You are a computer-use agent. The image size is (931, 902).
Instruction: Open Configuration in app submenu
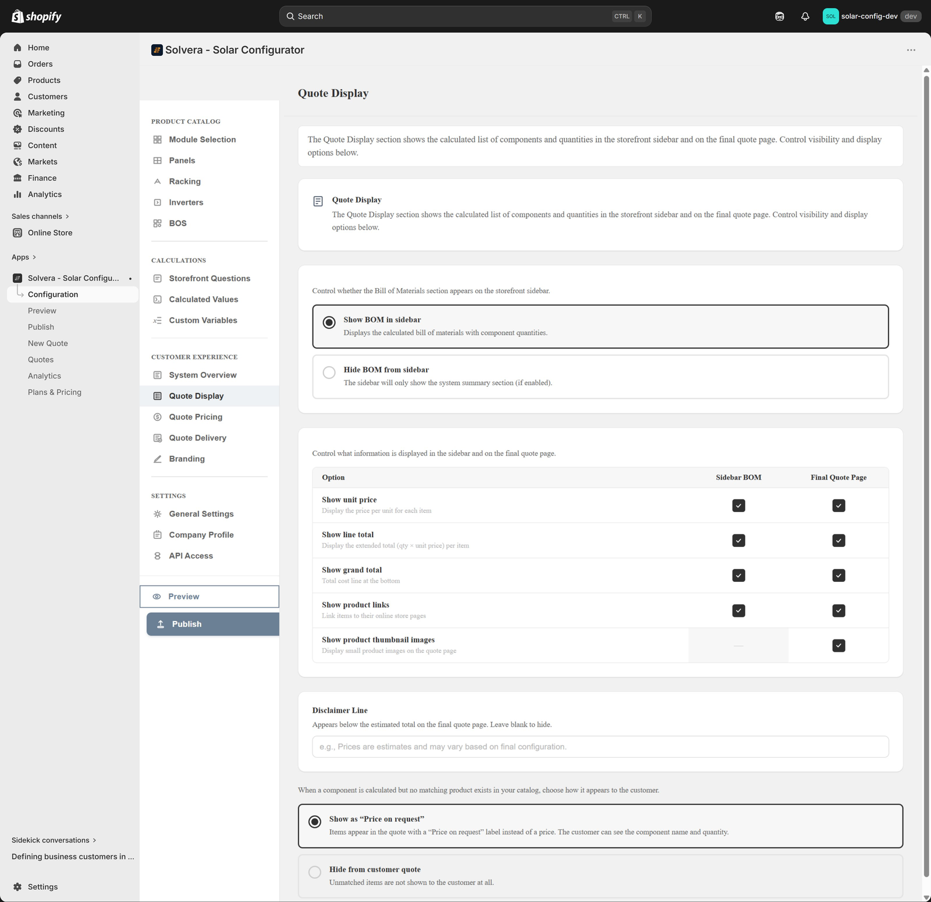[72, 294]
